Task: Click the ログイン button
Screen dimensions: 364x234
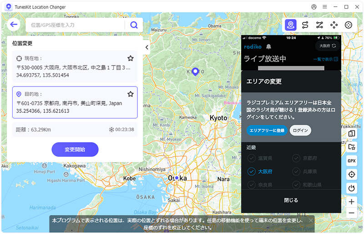Action: coord(300,130)
